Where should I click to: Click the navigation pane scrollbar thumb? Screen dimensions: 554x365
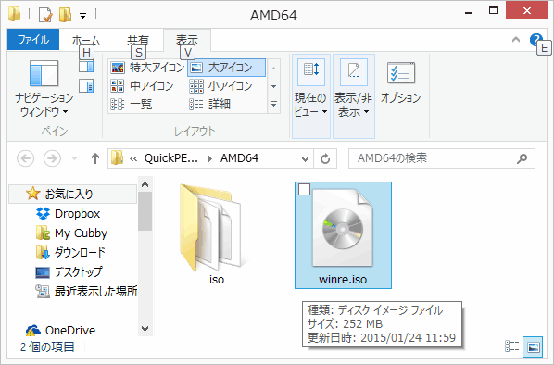coord(145,211)
